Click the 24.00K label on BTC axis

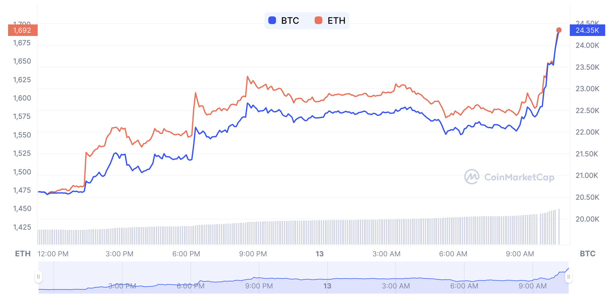coord(587,45)
